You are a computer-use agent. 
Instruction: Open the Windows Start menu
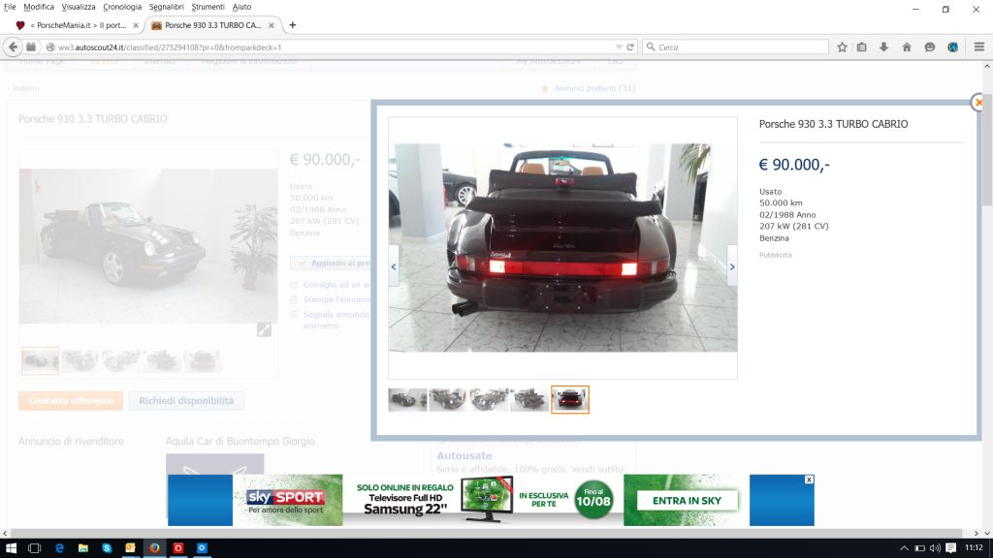click(11, 548)
